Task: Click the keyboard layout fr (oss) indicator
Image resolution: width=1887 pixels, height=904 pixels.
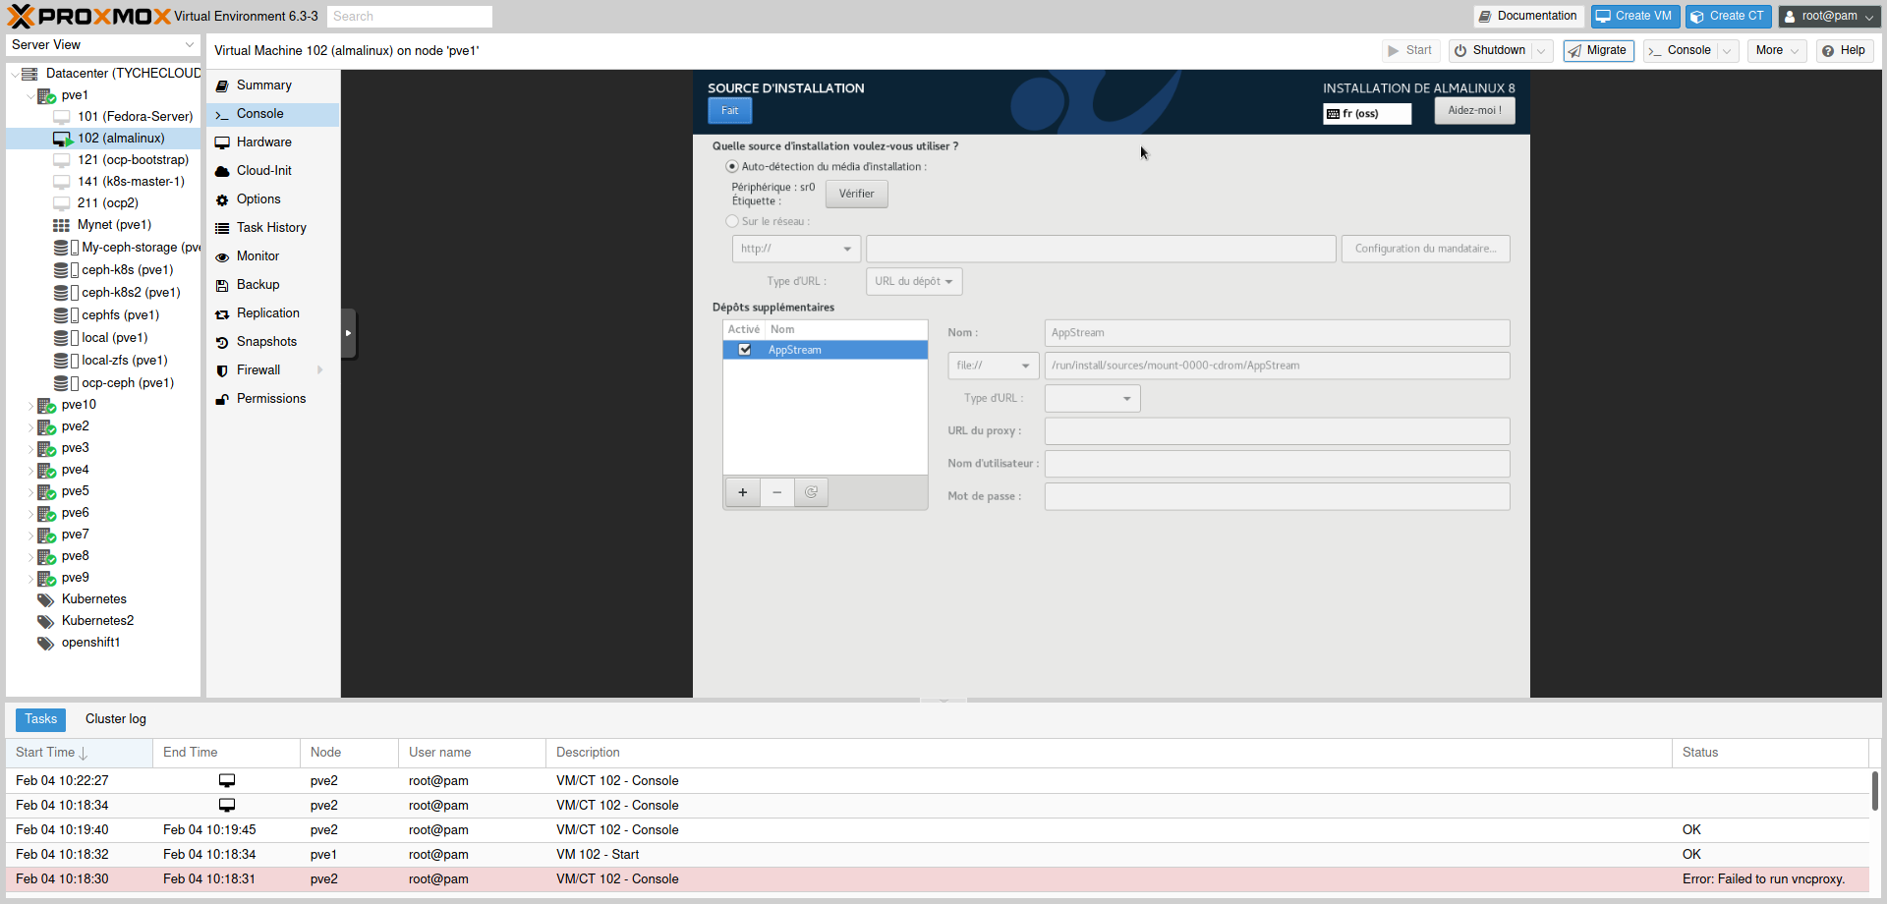Action: point(1367,114)
